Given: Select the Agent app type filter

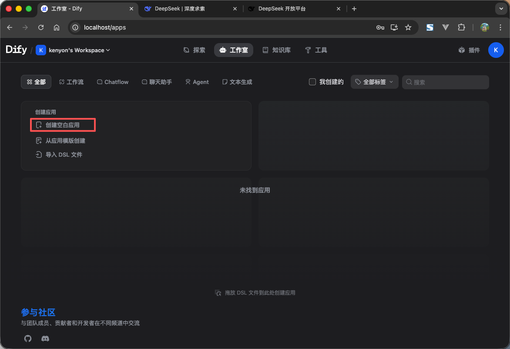Looking at the screenshot, I should coord(197,82).
